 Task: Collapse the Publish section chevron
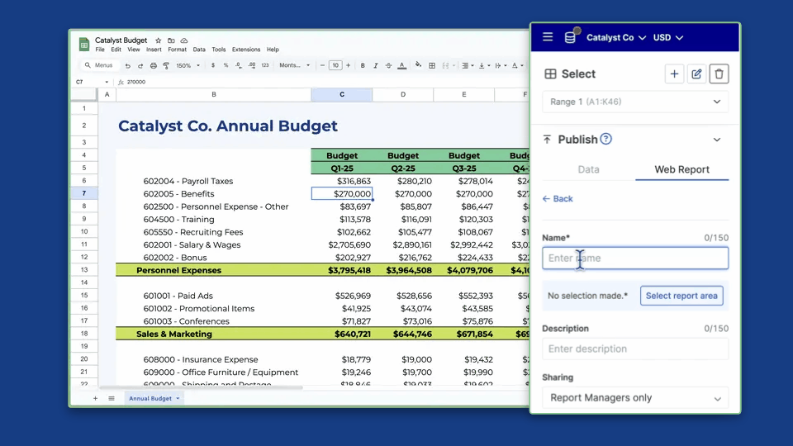click(x=717, y=140)
